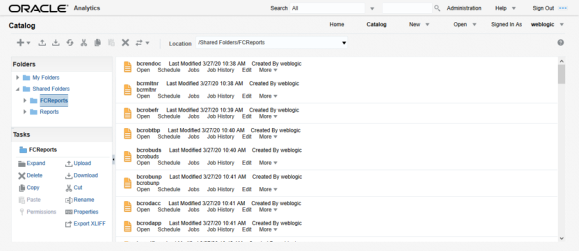This screenshot has width=579, height=251.
Task: Click the scroll up arrow of list
Action: 562,61
